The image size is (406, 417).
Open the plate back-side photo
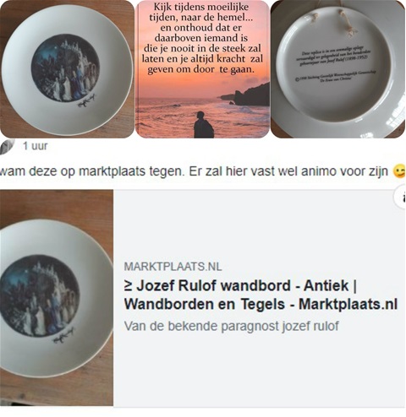(337, 69)
